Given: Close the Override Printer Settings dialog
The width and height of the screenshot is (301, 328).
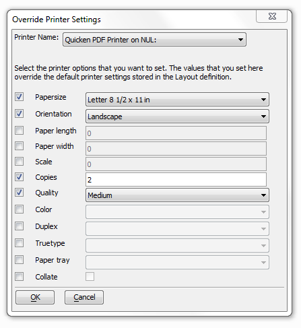Looking at the screenshot, I should pos(272,16).
